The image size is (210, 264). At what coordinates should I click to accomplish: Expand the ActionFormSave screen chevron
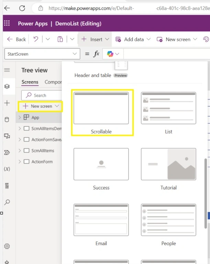[x=20, y=139]
